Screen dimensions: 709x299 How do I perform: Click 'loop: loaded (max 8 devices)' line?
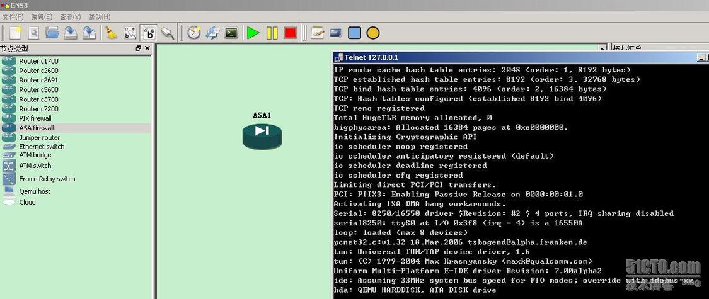coord(401,233)
